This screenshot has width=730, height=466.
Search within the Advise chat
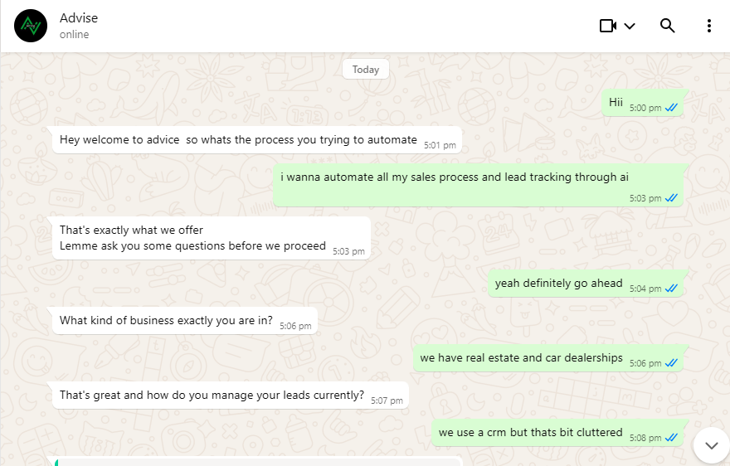(x=668, y=26)
